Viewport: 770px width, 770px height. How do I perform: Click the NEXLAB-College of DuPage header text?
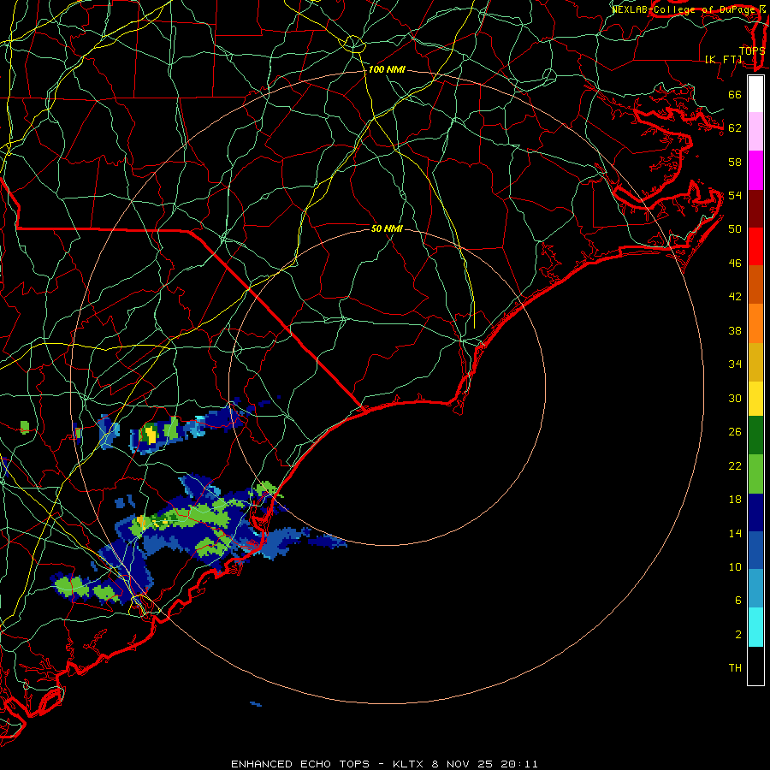(x=685, y=9)
